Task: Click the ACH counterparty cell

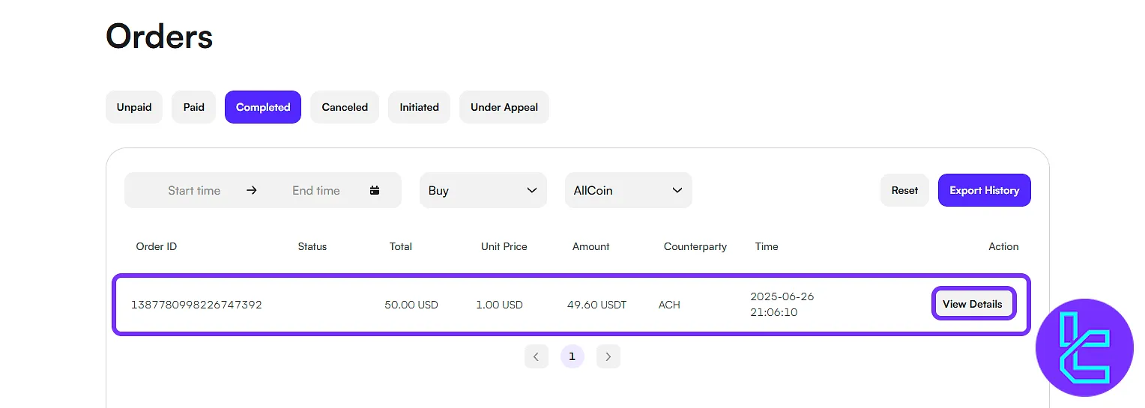Action: point(669,305)
